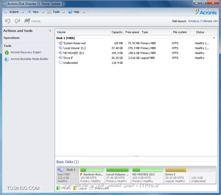Click the Acronis logo
The height and width of the screenshot is (195, 221).
pos(206,12)
